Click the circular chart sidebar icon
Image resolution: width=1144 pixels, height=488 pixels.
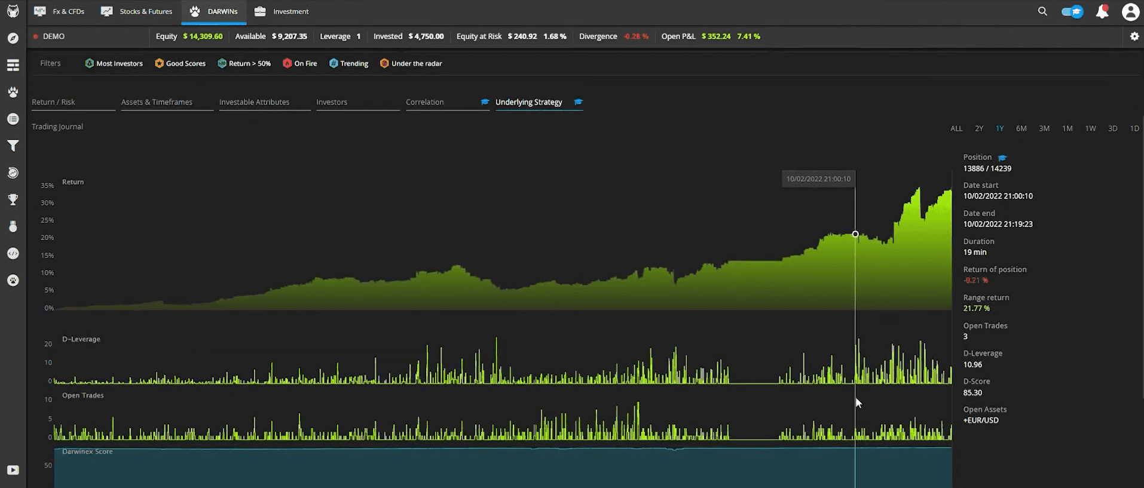13,173
